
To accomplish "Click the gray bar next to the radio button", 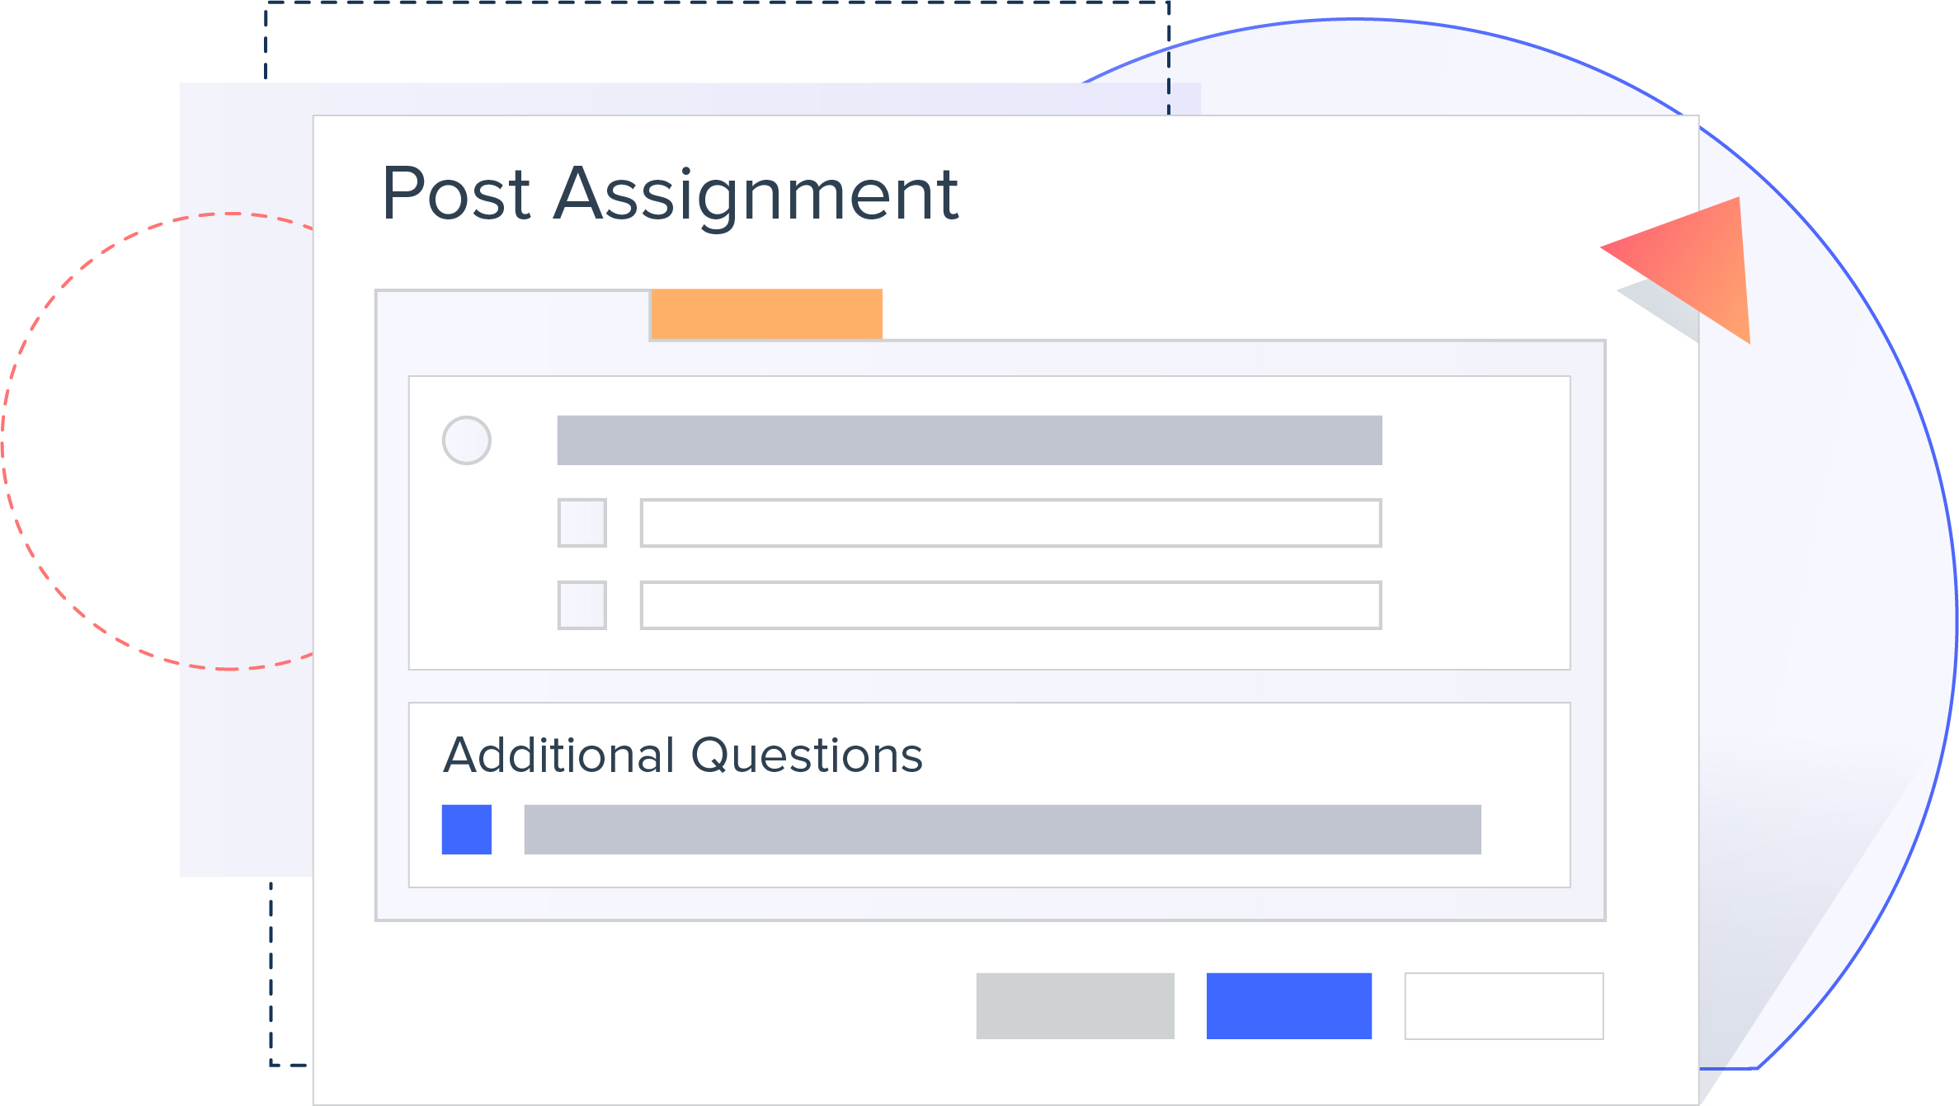I will (x=969, y=440).
